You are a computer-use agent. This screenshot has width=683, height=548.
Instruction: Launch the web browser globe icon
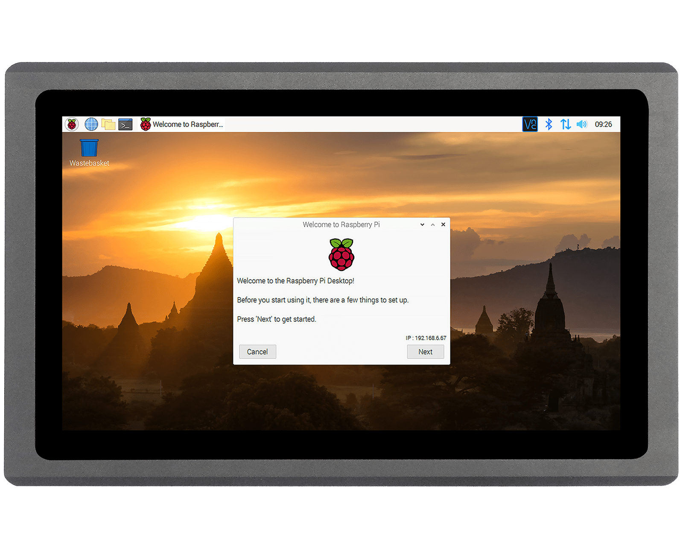91,124
